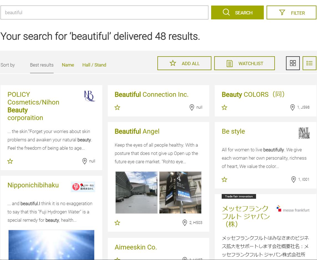Open the hall 4 sign photo in Beautiful Angel

coord(180,192)
